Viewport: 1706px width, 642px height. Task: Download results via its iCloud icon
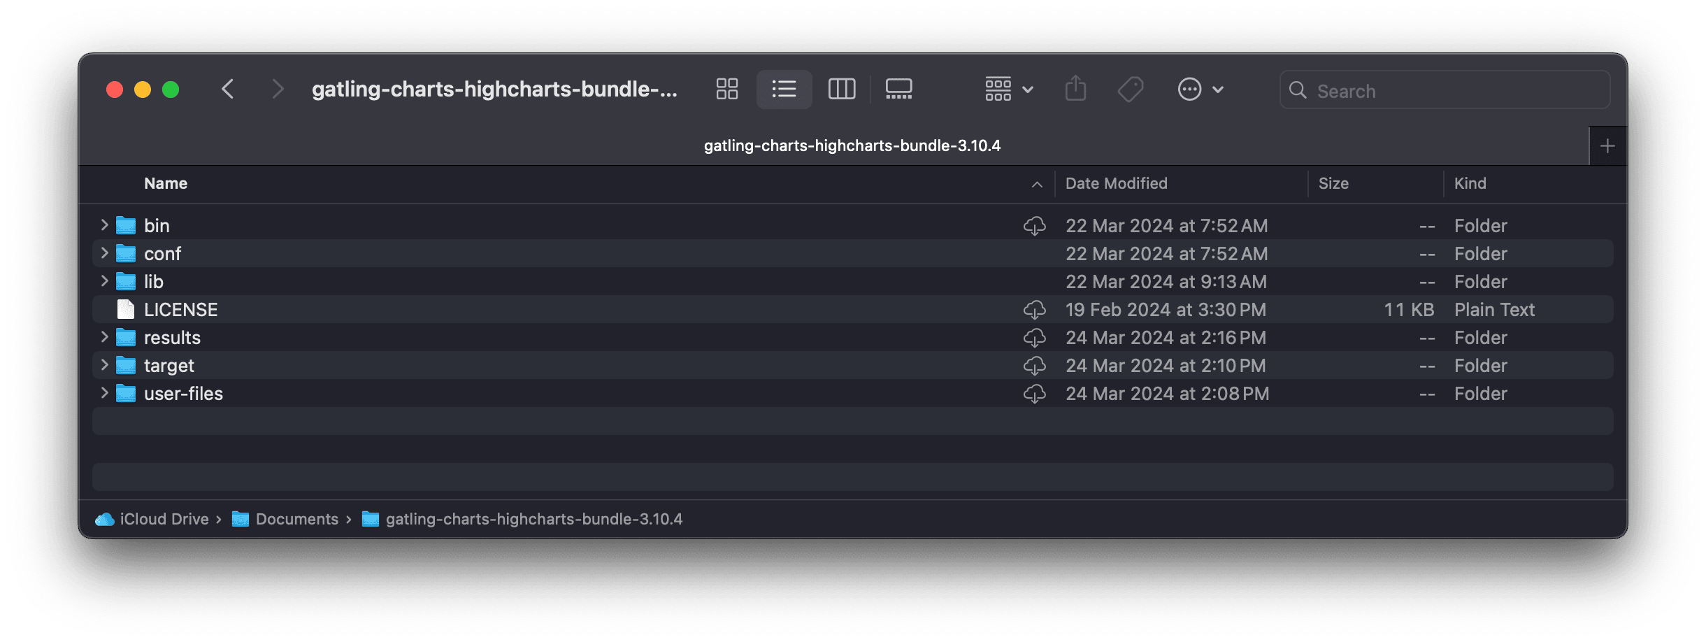(1035, 338)
